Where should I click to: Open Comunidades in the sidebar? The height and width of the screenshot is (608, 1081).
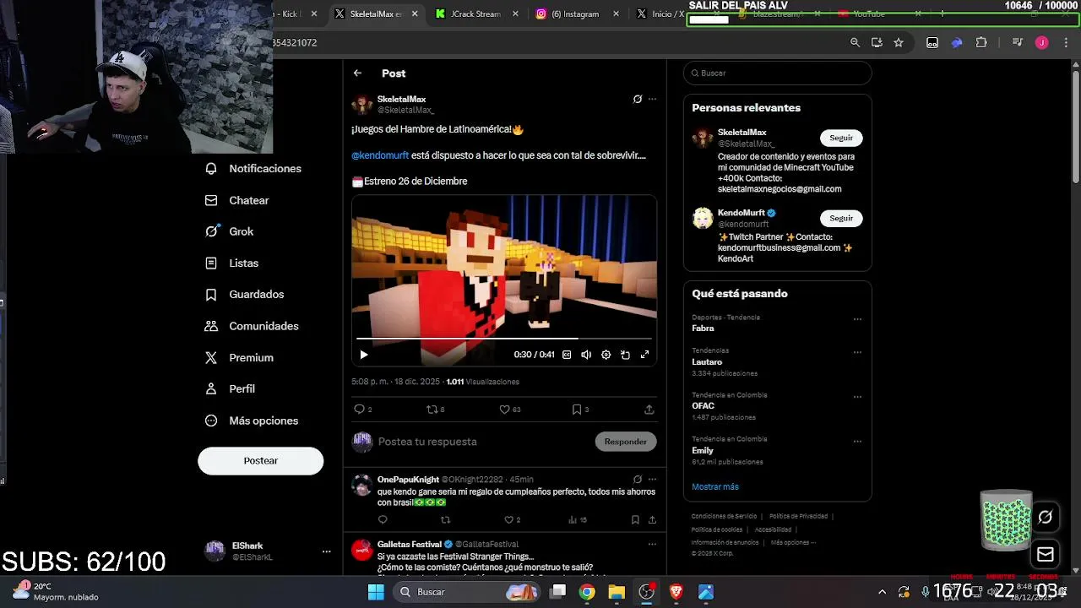coord(252,326)
